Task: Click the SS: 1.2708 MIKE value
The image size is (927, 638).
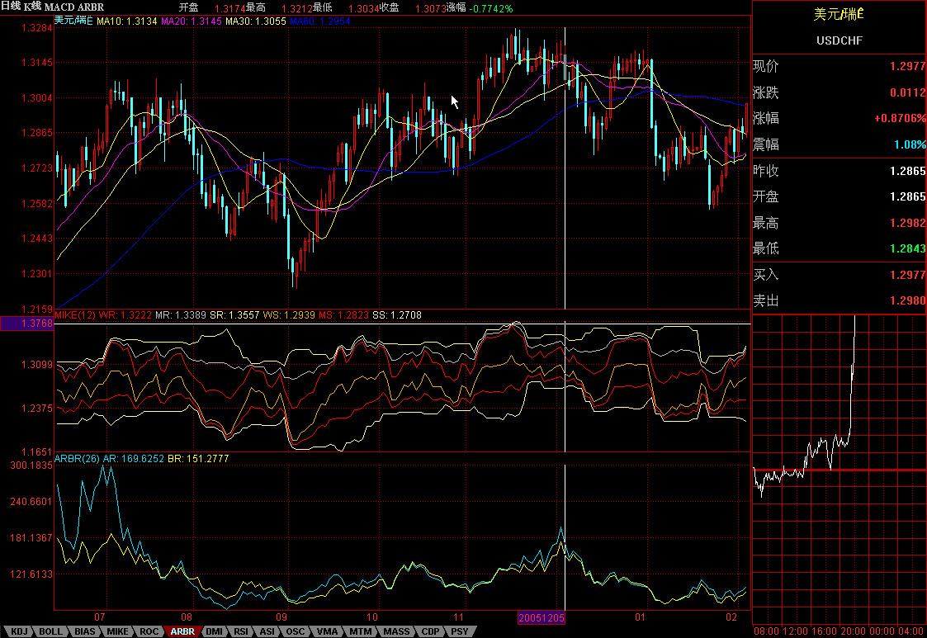Action: click(397, 315)
